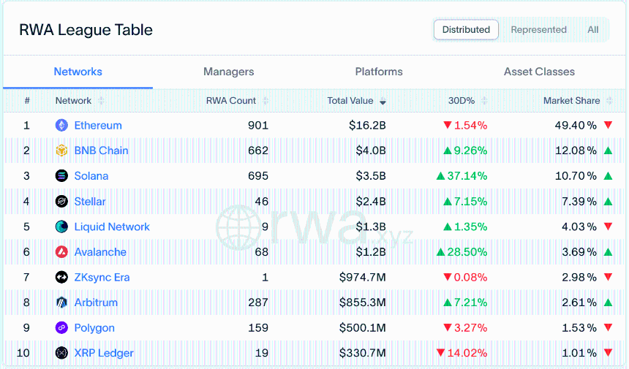This screenshot has width=629, height=369.
Task: Sort by Total Value column arrow
Action: [x=383, y=101]
